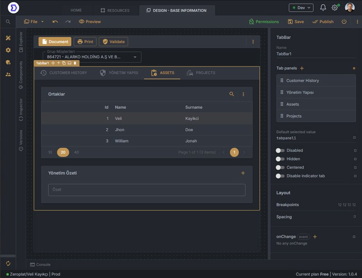Toggle the Disabled switch
Image resolution: width=362 pixels, height=278 pixels.
[x=280, y=150]
